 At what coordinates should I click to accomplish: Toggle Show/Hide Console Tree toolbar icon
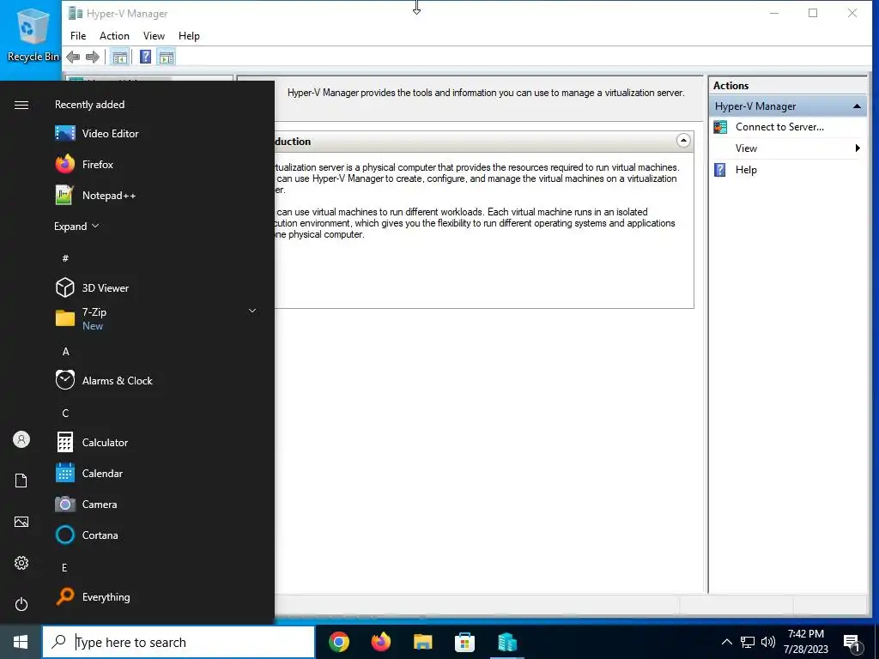[x=119, y=57]
